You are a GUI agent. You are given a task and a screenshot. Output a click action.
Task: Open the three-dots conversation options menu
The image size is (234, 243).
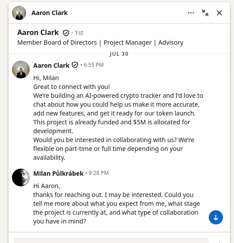point(191,13)
